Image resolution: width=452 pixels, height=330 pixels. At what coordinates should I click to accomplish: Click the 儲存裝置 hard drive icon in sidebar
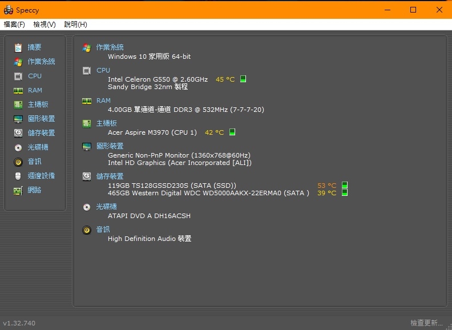click(x=18, y=133)
